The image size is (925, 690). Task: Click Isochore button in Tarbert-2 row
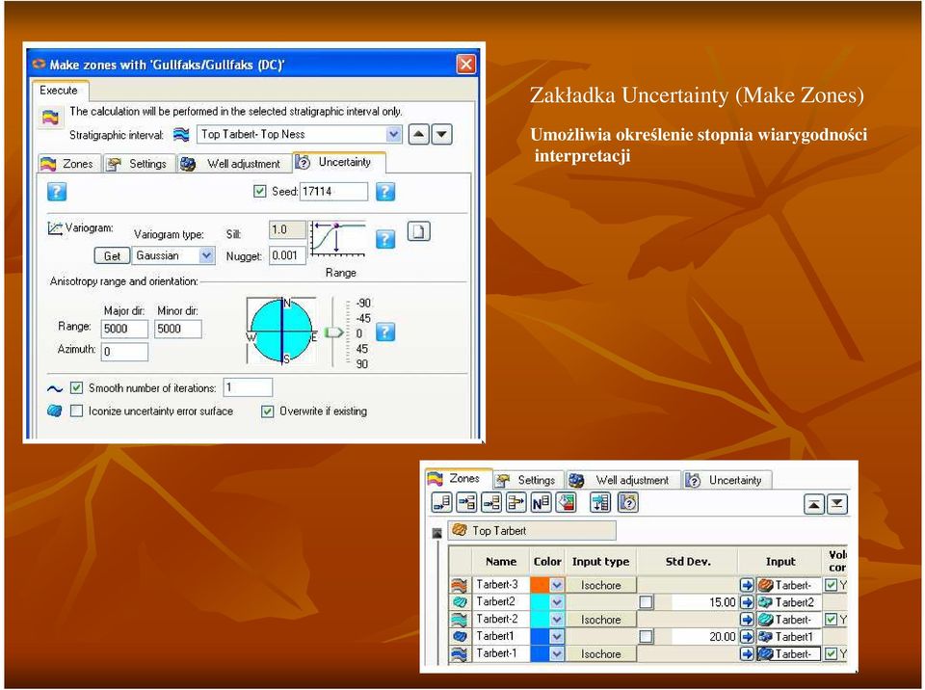coord(601,620)
